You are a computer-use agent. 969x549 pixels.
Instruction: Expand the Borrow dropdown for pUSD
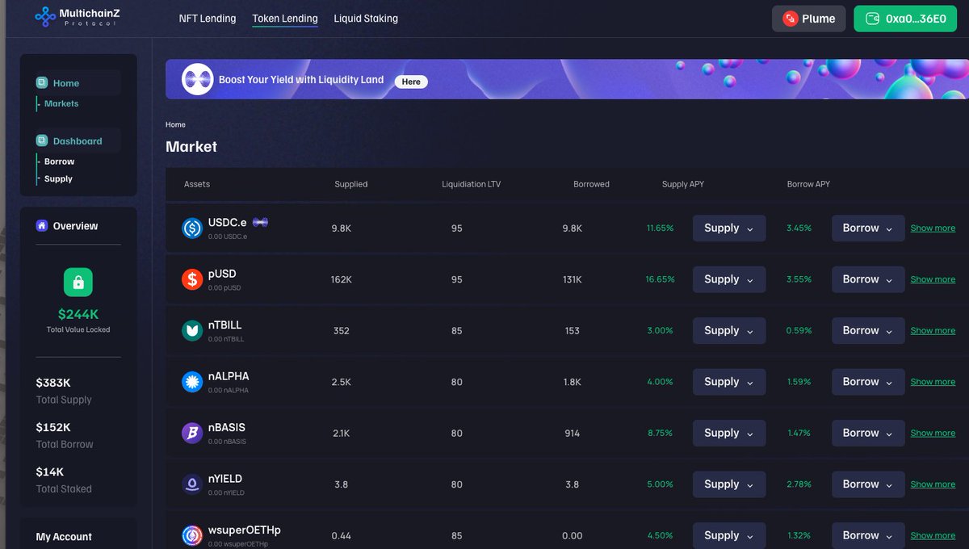(x=868, y=279)
